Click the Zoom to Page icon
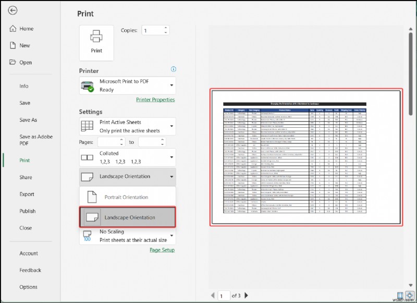This screenshot has width=417, height=303. pyautogui.click(x=410, y=295)
